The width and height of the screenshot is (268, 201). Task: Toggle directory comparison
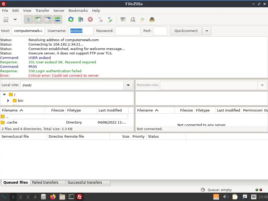(x=133, y=19)
